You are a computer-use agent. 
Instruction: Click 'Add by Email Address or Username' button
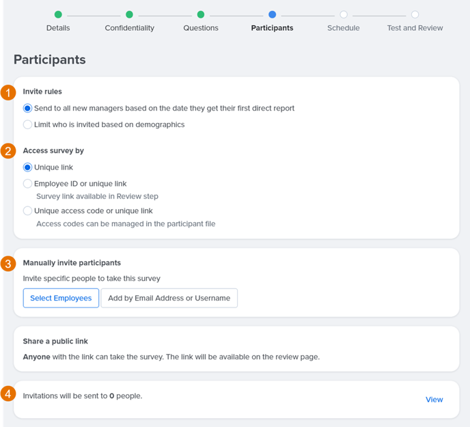169,298
